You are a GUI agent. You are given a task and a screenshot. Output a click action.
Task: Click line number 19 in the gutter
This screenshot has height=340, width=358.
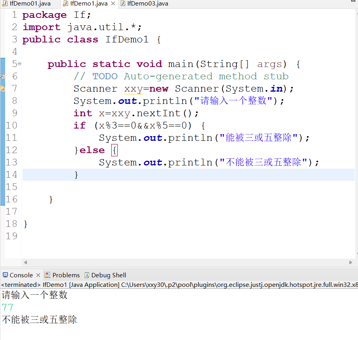[11, 236]
